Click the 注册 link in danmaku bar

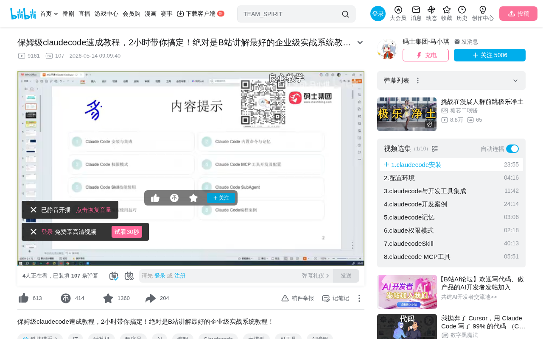[x=180, y=276]
